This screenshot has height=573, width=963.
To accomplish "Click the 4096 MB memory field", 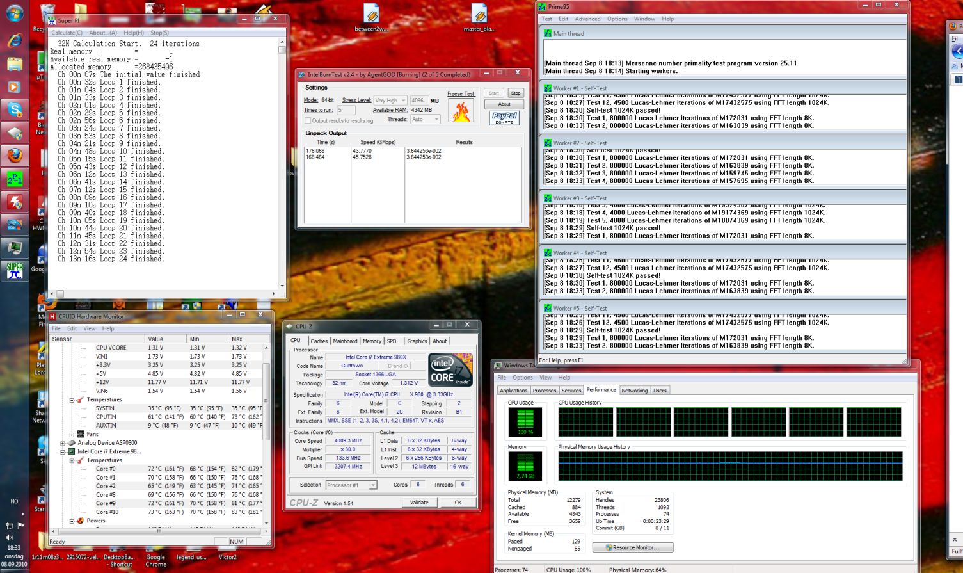I will click(x=419, y=101).
